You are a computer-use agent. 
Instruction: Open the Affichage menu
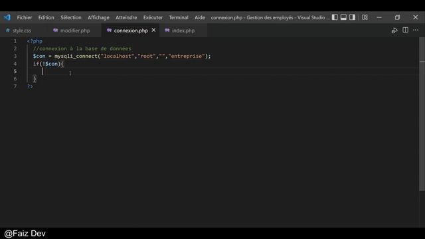(98, 17)
